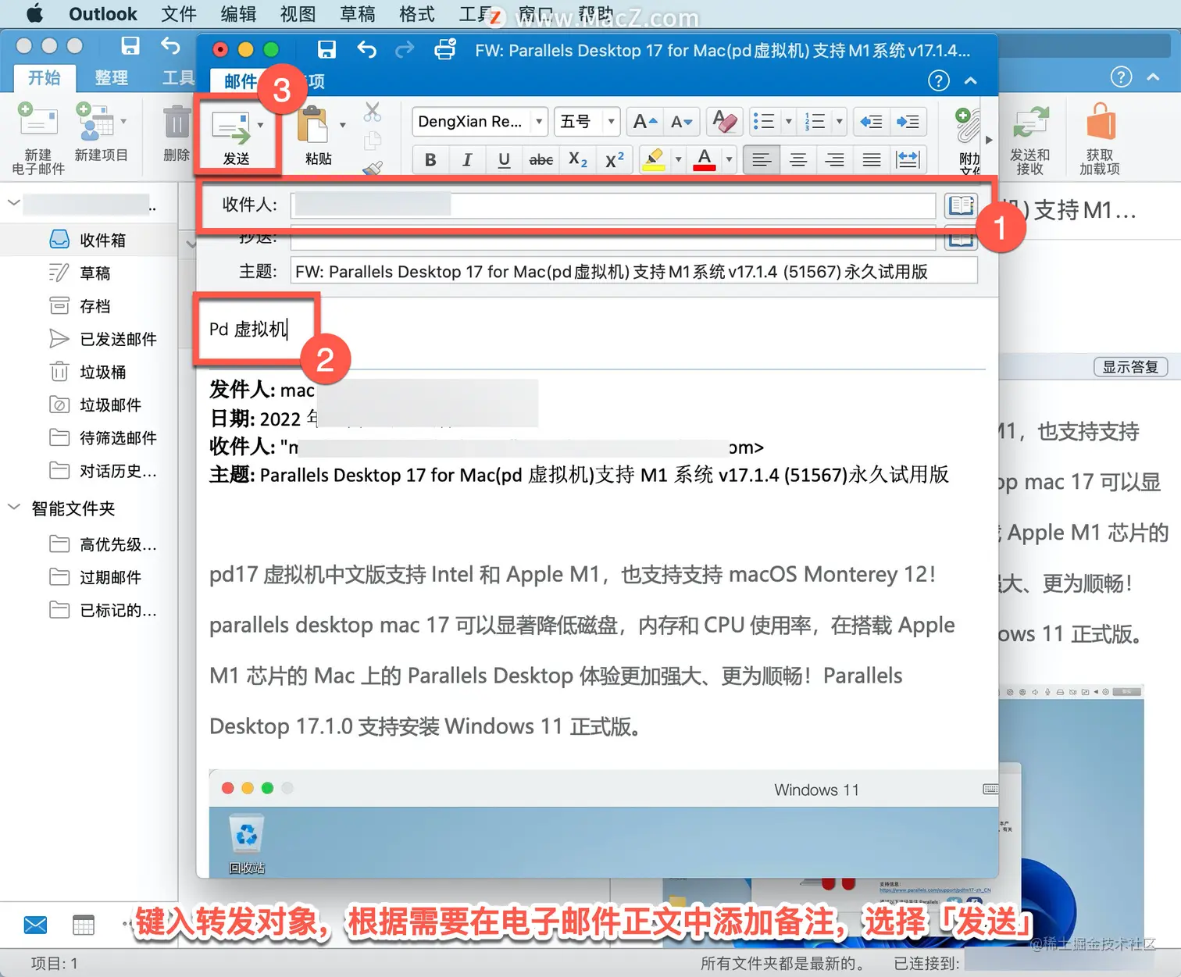Open the 文件 menu in menu bar
1181x977 pixels.
179,14
